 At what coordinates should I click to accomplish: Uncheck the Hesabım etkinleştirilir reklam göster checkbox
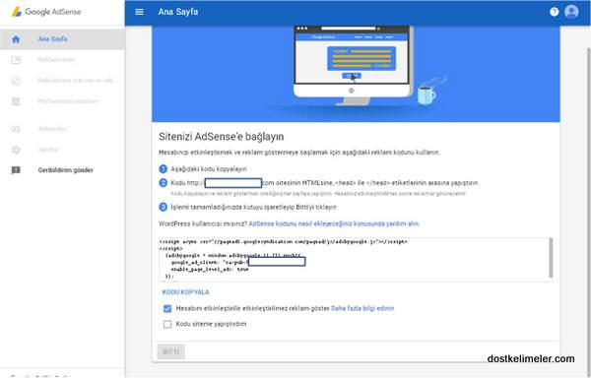[x=167, y=309]
